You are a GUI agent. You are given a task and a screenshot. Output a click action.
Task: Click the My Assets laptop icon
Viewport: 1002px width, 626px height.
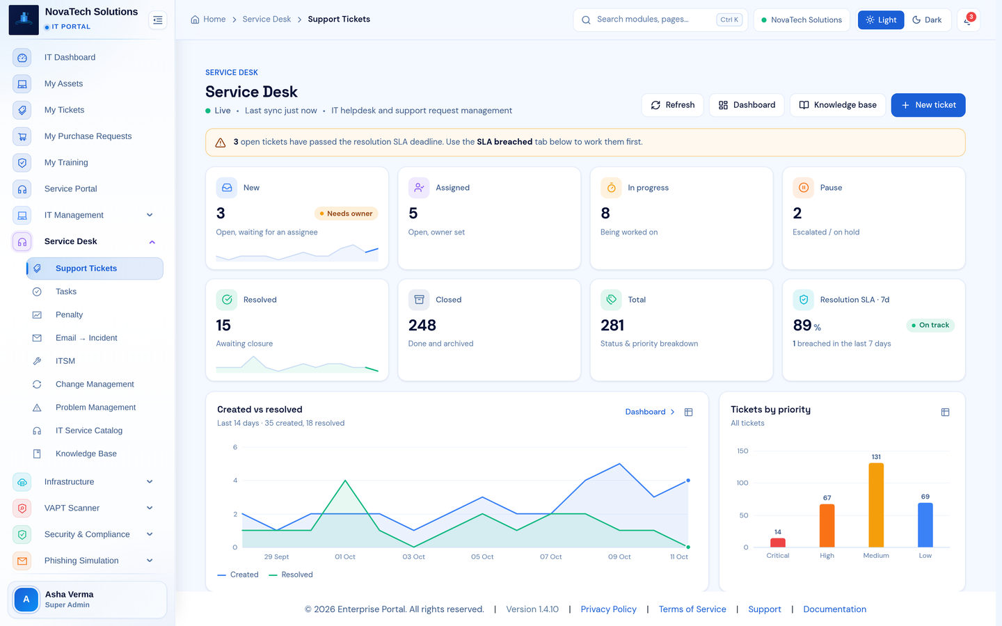(22, 84)
